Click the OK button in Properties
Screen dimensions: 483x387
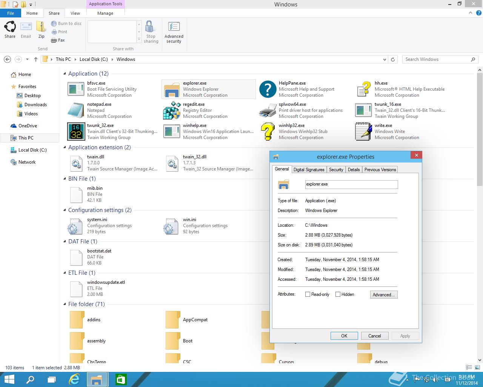[344, 336]
